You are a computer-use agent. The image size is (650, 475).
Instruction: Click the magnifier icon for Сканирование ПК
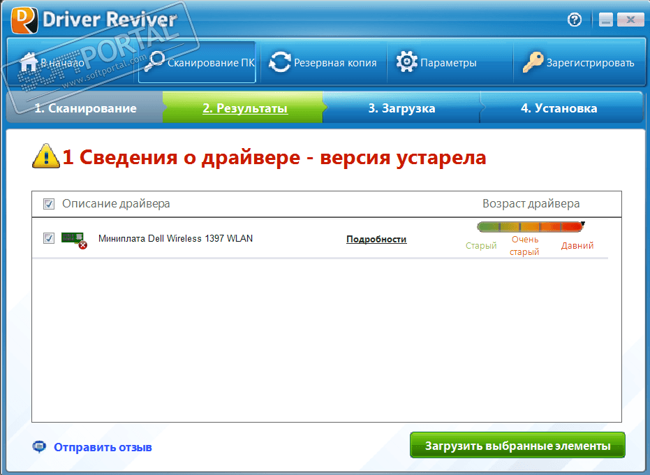coord(154,61)
